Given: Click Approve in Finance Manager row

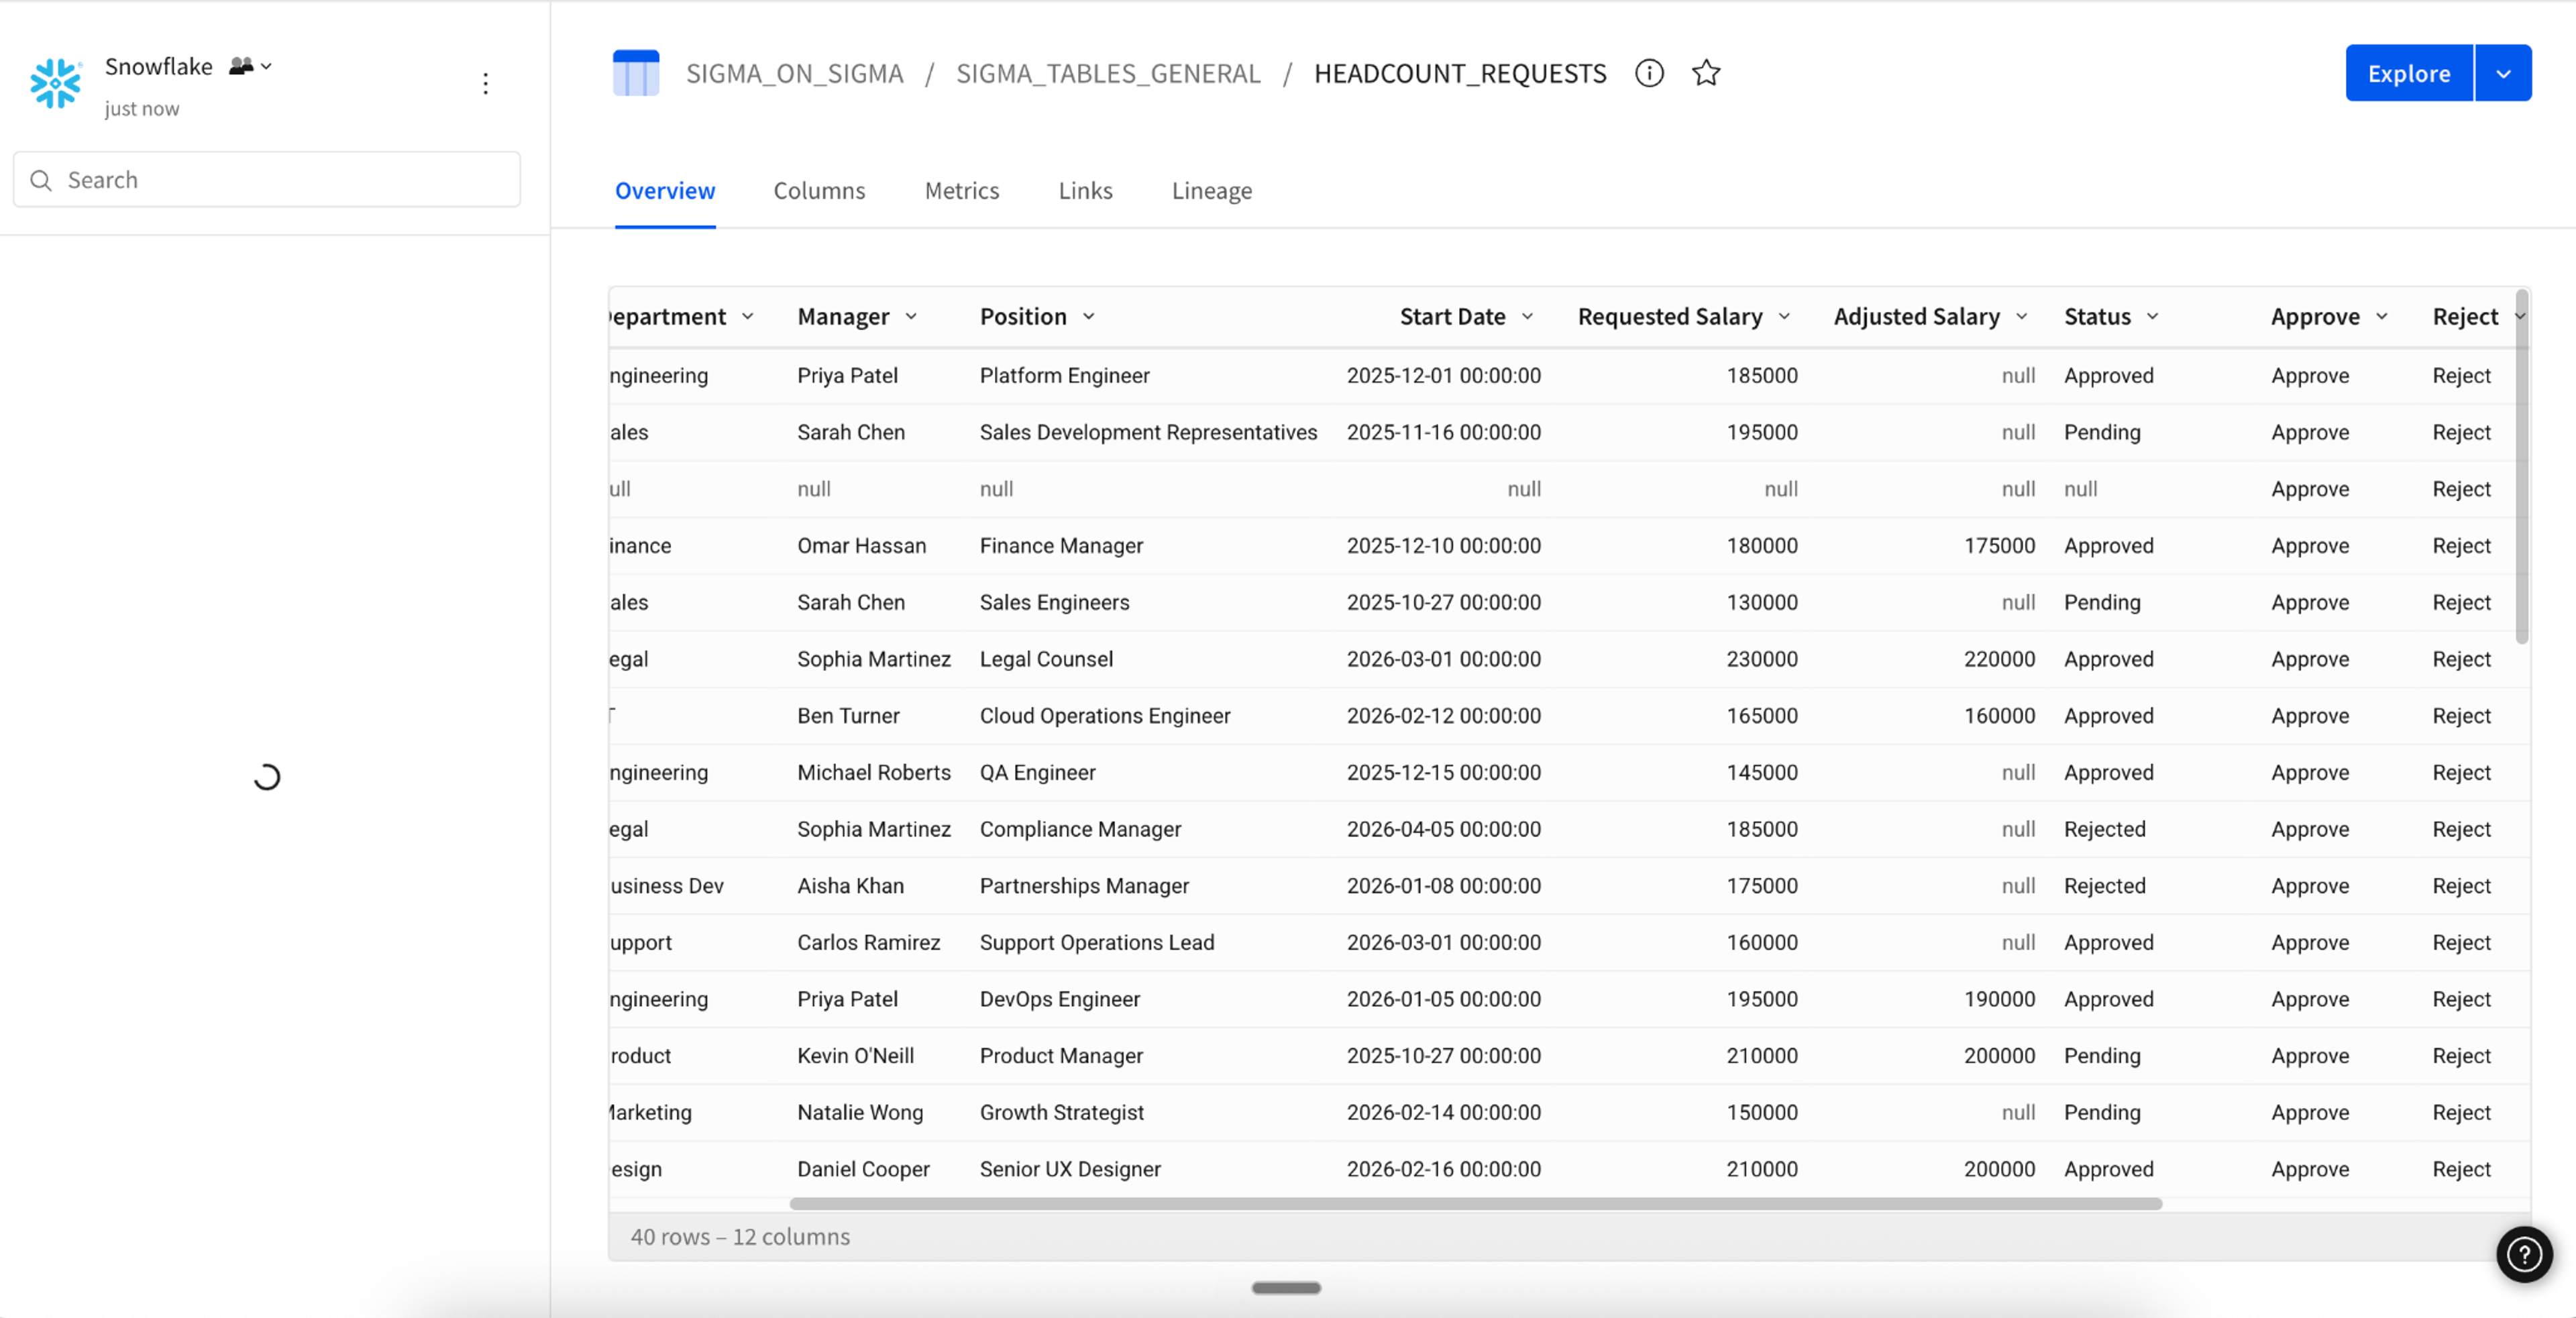Looking at the screenshot, I should [2310, 546].
